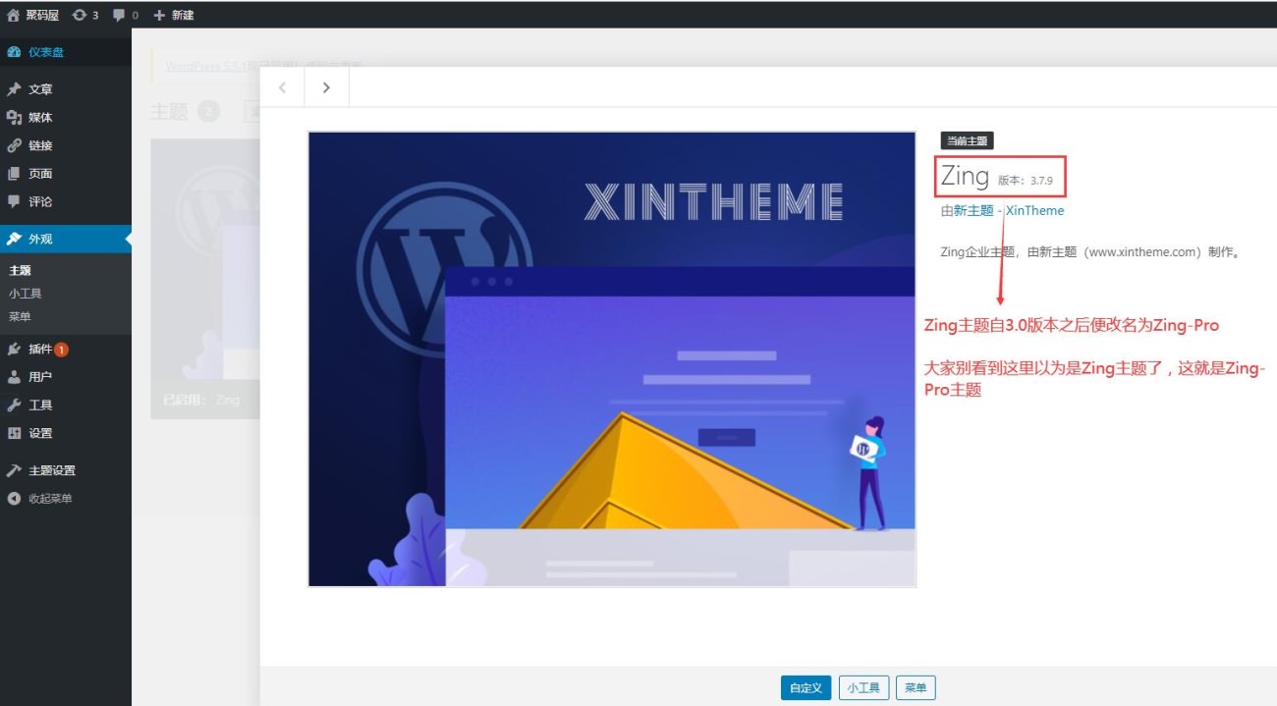1277x706 pixels.
Task: Open the 评论 comments menu in sidebar
Action: point(66,201)
